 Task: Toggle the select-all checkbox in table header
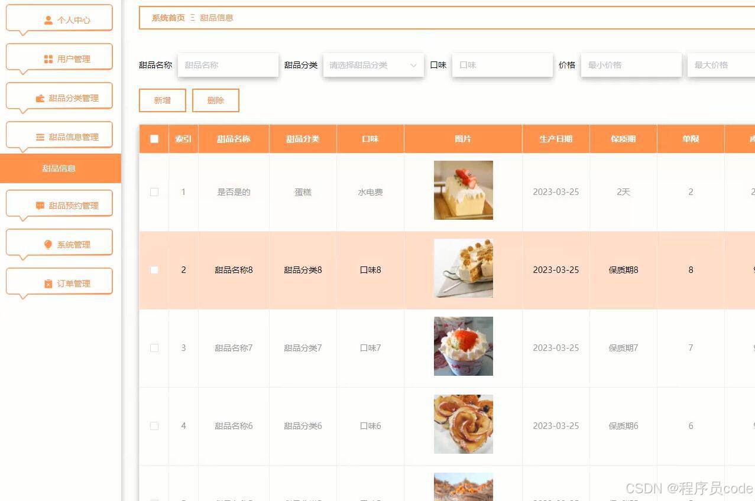pos(154,139)
